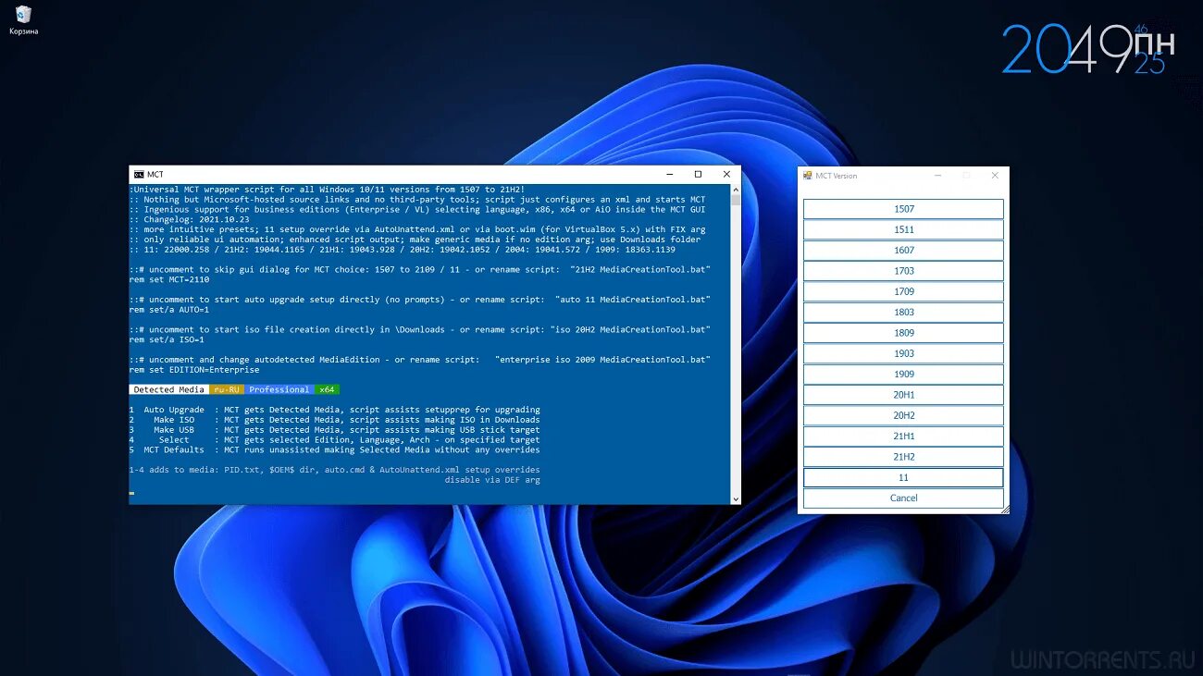The height and width of the screenshot is (676, 1203).
Task: Minimize the MCT Version dialog
Action: click(937, 175)
